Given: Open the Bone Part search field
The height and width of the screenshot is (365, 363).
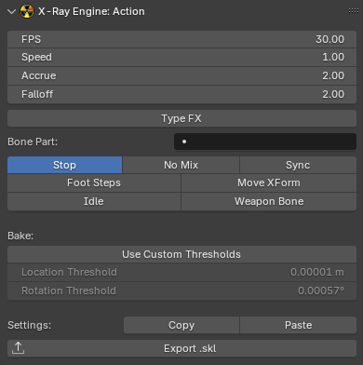Looking at the screenshot, I should pos(265,142).
